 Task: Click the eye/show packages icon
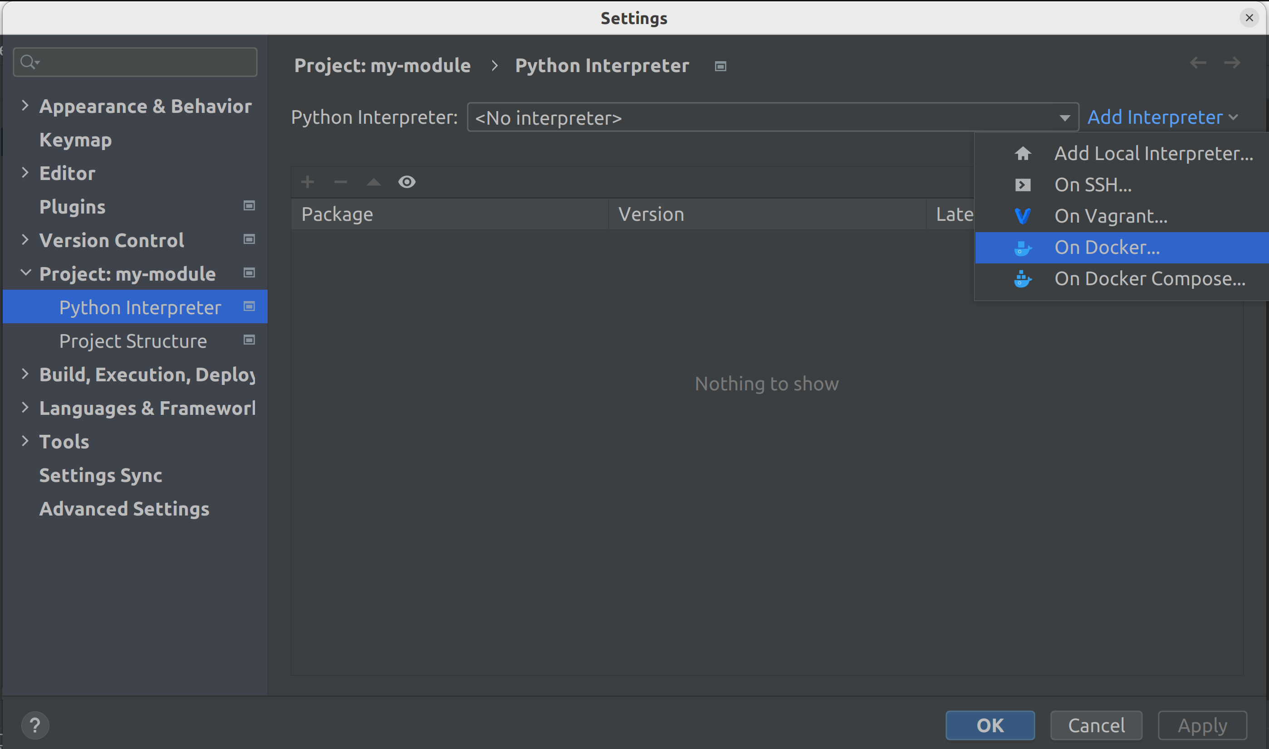pyautogui.click(x=406, y=182)
